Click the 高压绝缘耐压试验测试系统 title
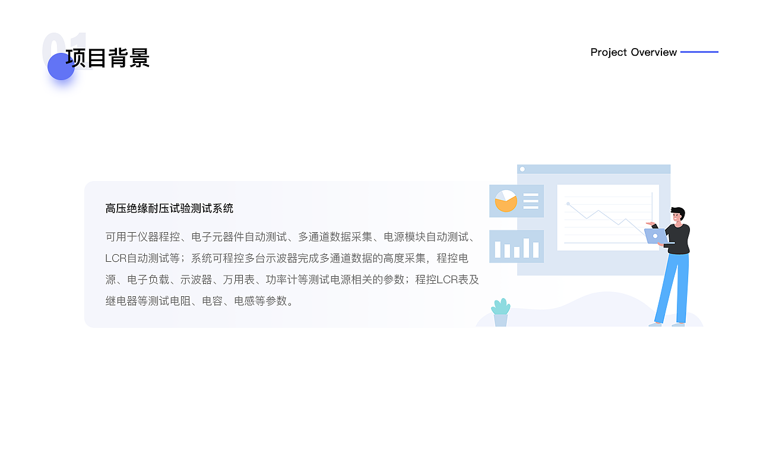Viewport: 760px width, 475px height. (x=169, y=208)
